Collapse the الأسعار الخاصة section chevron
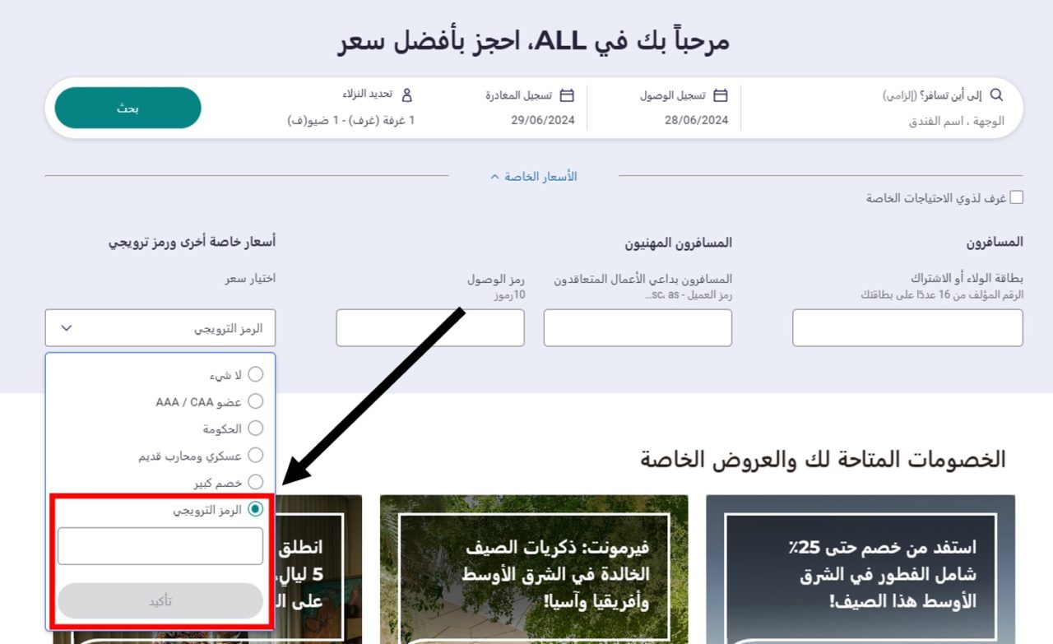 coord(494,177)
